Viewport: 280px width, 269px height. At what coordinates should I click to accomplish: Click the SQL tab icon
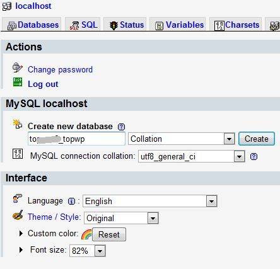[x=74, y=26]
